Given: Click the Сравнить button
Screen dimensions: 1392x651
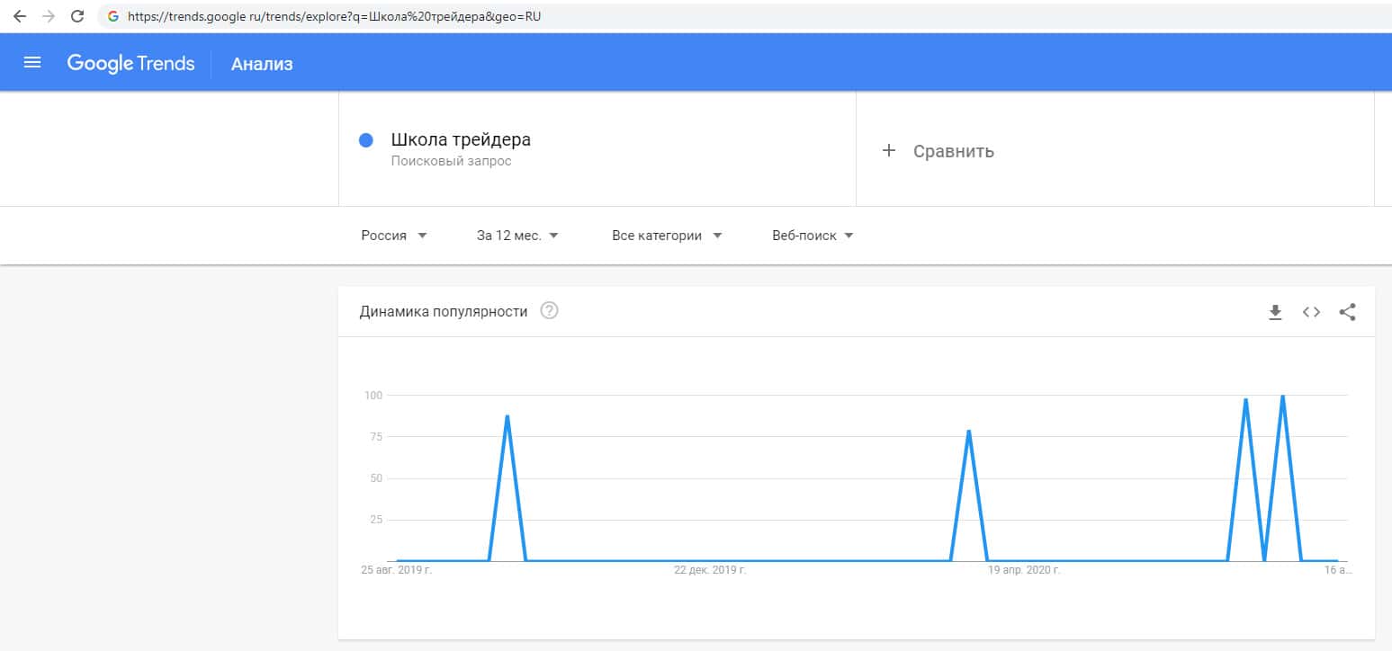Looking at the screenshot, I should (953, 151).
